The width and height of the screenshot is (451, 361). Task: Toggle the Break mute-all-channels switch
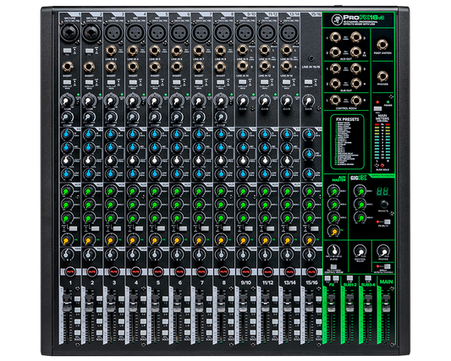point(387,266)
